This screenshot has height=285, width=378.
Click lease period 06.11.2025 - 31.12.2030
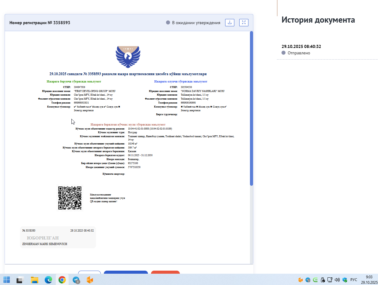[x=140, y=155]
